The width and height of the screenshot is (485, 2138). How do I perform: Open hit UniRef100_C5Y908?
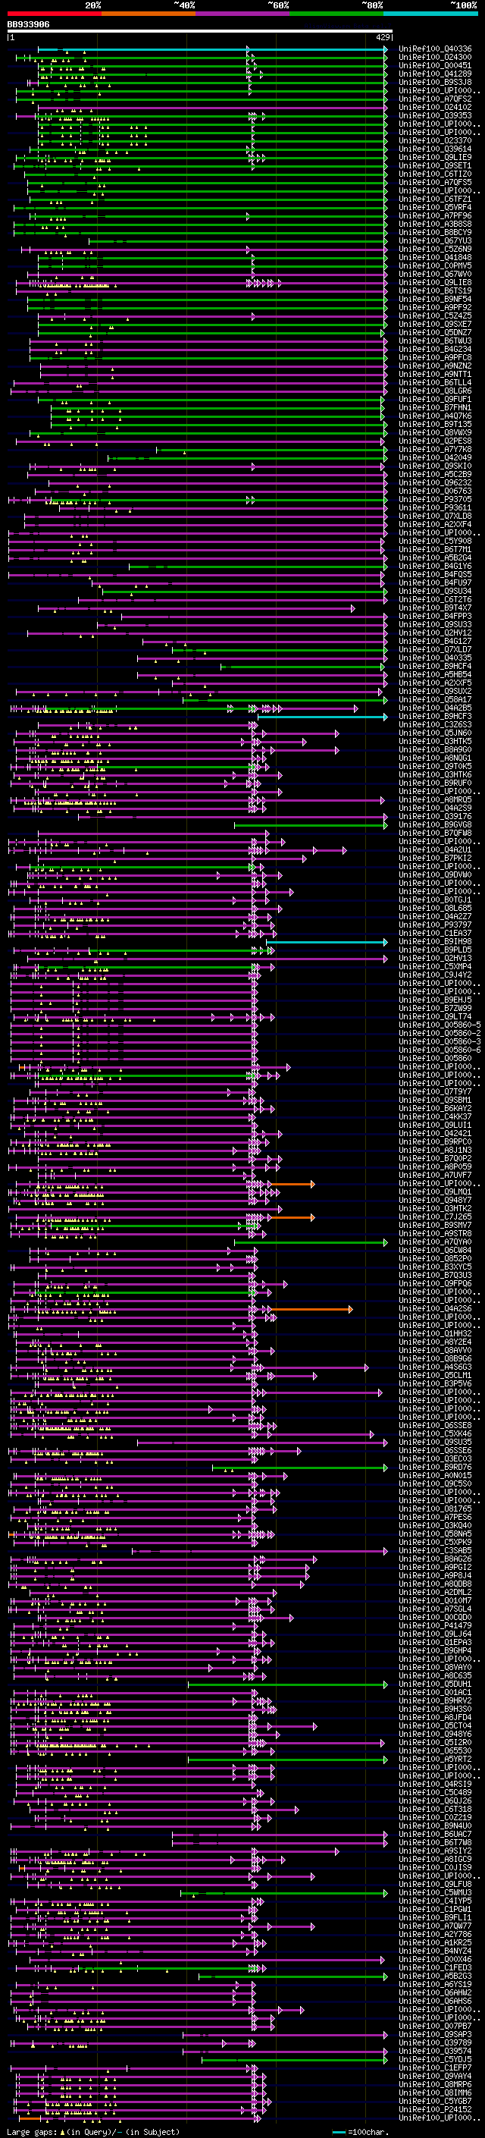click(x=434, y=542)
